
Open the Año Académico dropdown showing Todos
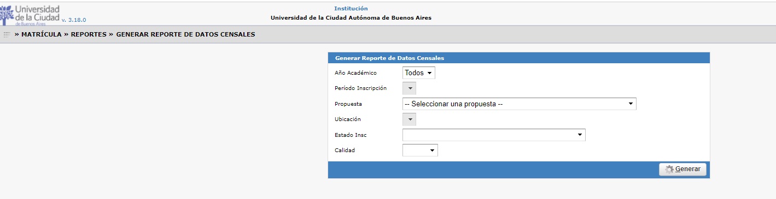[419, 73]
